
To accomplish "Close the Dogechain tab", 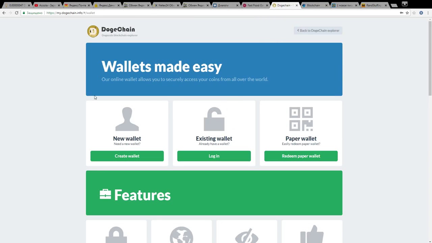I will coord(297,5).
